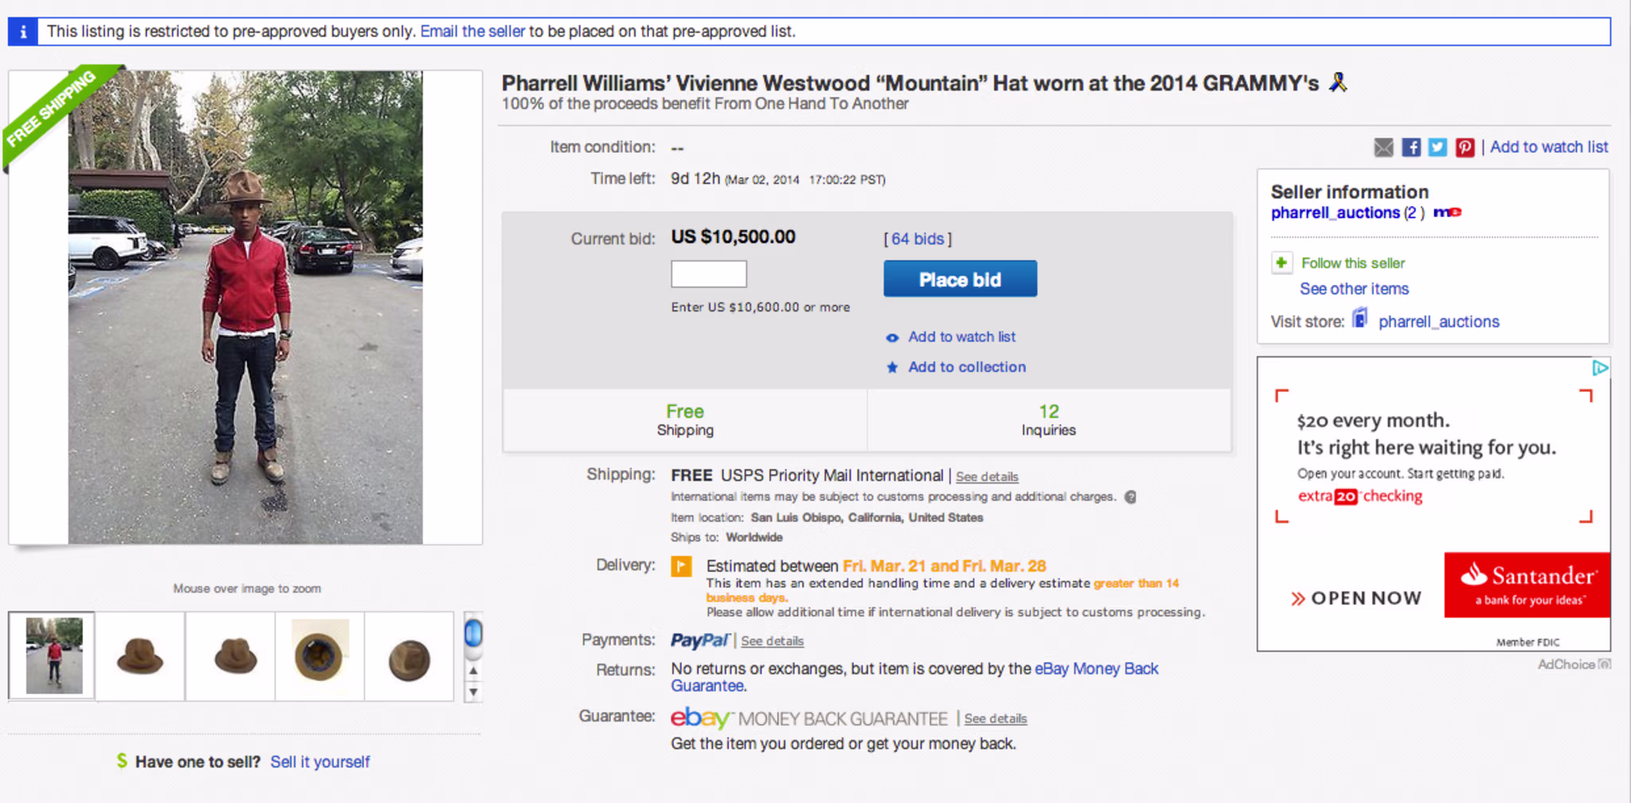1631x803 pixels.
Task: Share this listing on Twitter
Action: [x=1437, y=147]
